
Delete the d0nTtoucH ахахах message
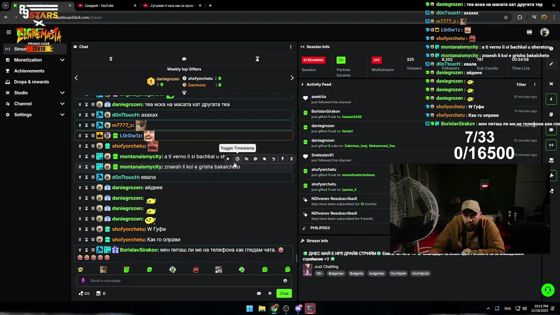pos(80,115)
